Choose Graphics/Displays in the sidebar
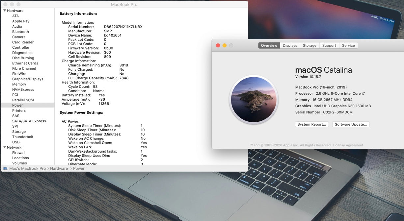Screen dimensions: 404x221 point(28,79)
